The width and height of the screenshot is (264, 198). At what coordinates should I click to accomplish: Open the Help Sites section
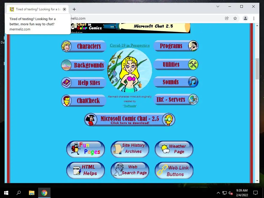[84, 83]
